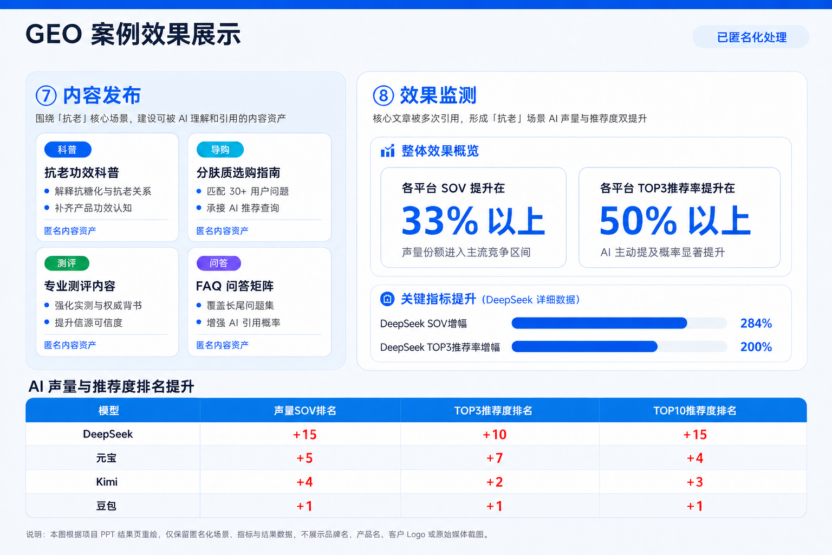The width and height of the screenshot is (832, 555).
Task: Click the icon beside 关键指标提升
Action: coord(387,299)
